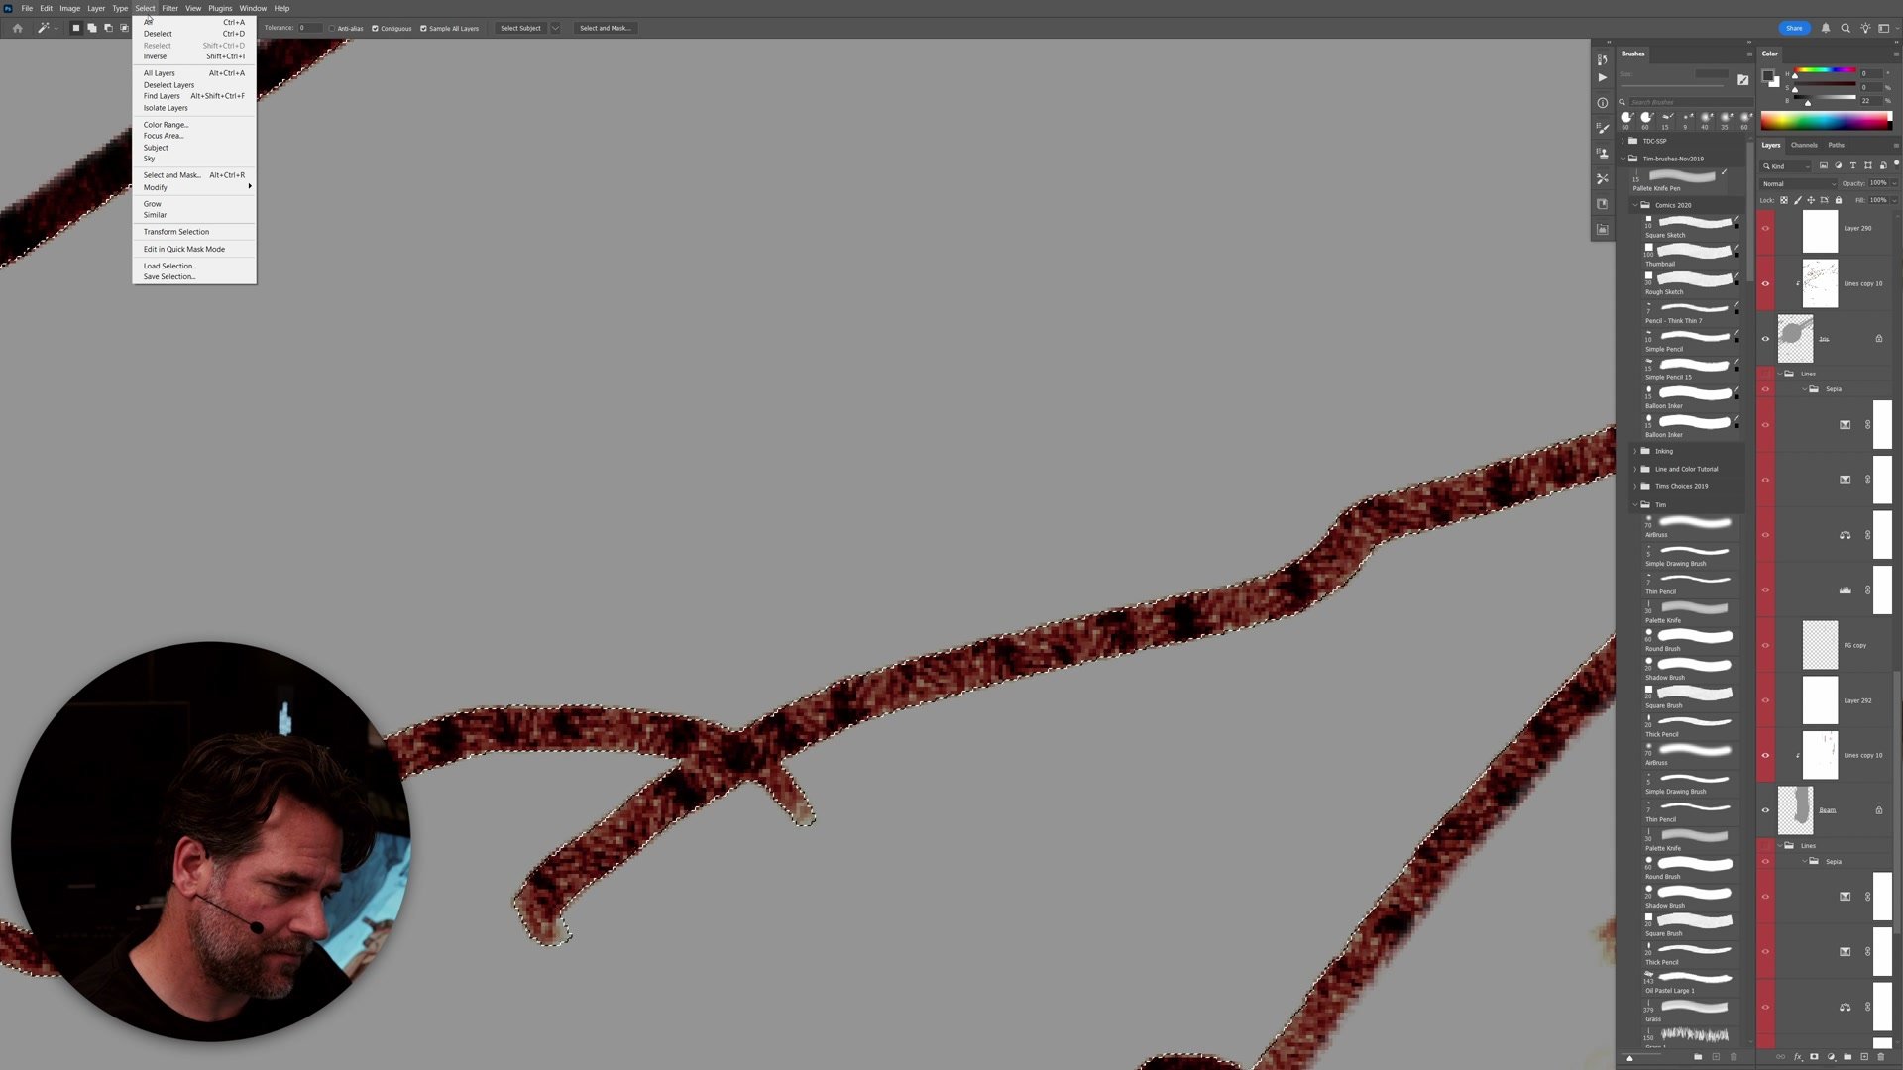This screenshot has width=1903, height=1070.
Task: Click the Share button
Action: click(1794, 28)
